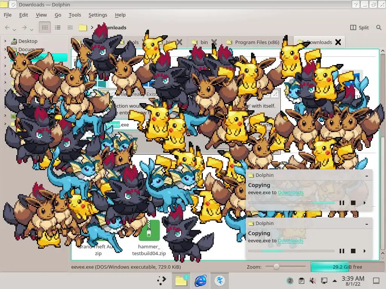The height and width of the screenshot is (289, 386).
Task: Close the File Already Exists dialog
Action: [x=275, y=94]
